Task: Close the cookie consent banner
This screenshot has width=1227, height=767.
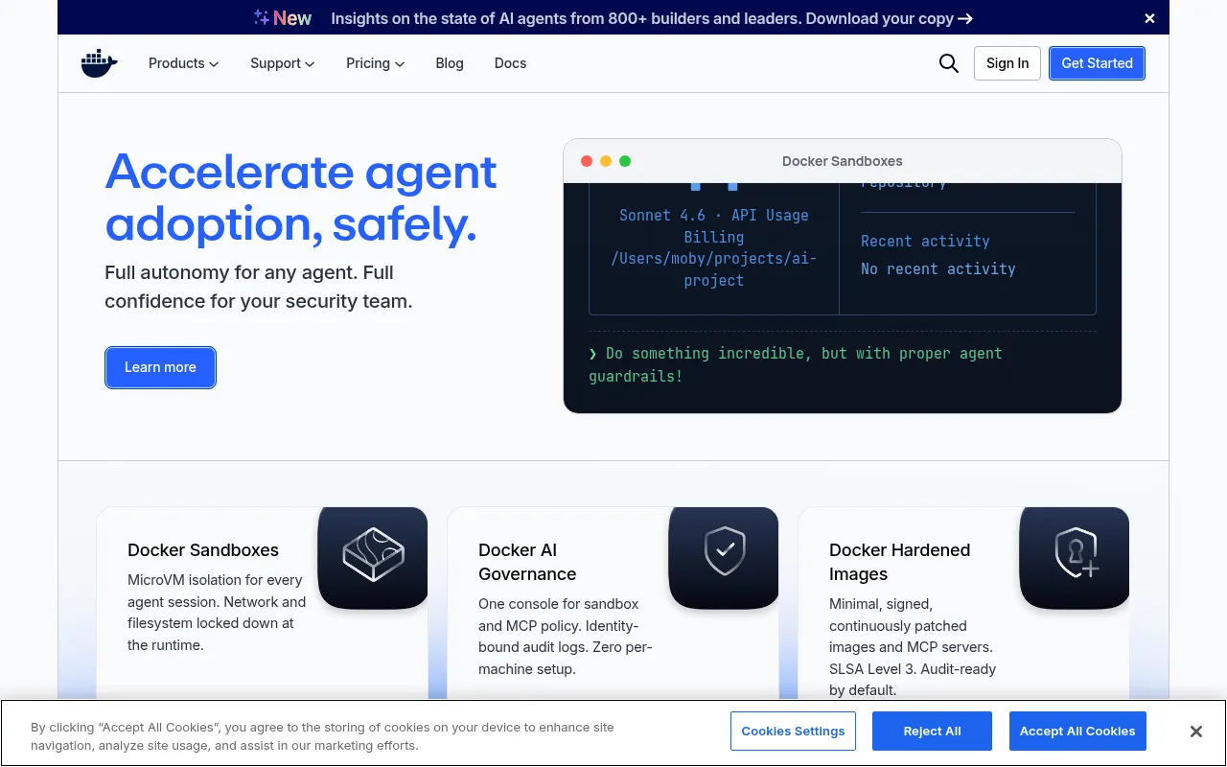Action: coord(1195,732)
